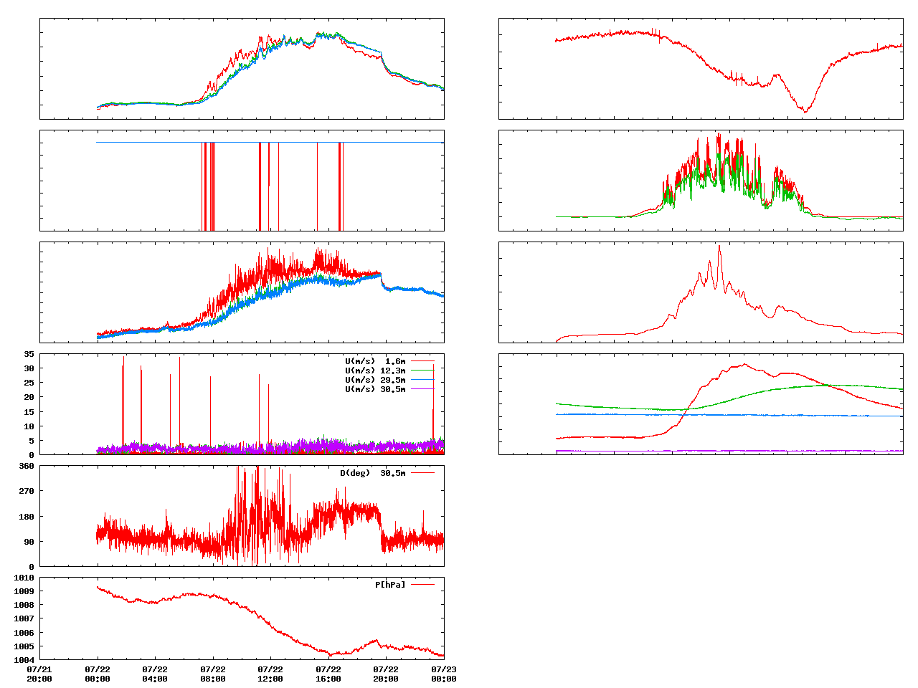Click the "07/22 16:00" time axis label
The image size is (918, 688).
328,674
